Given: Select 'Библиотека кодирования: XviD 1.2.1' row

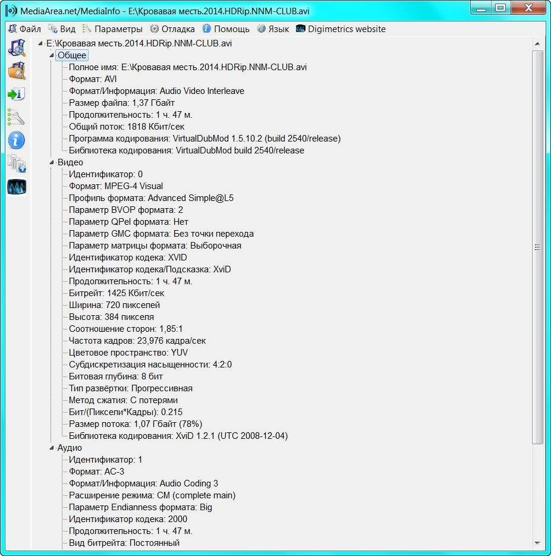Looking at the screenshot, I should (178, 436).
